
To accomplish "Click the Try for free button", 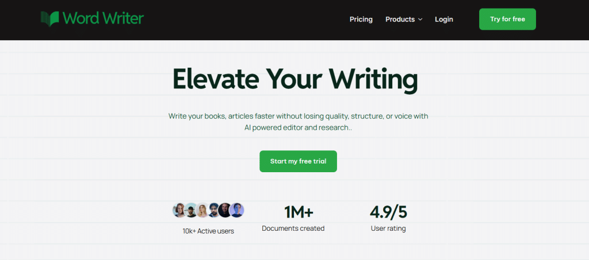I will [507, 19].
